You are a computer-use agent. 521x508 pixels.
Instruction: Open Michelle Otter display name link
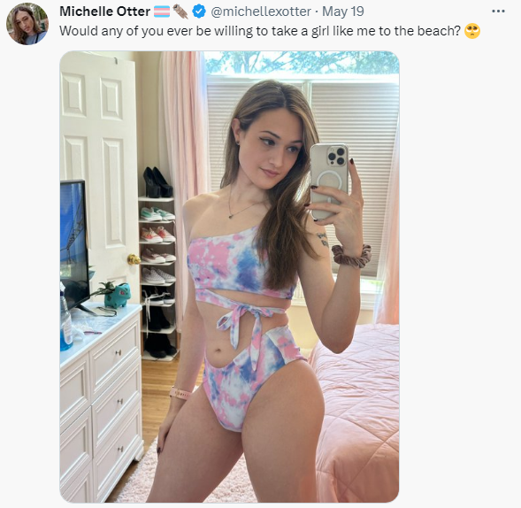coord(104,12)
